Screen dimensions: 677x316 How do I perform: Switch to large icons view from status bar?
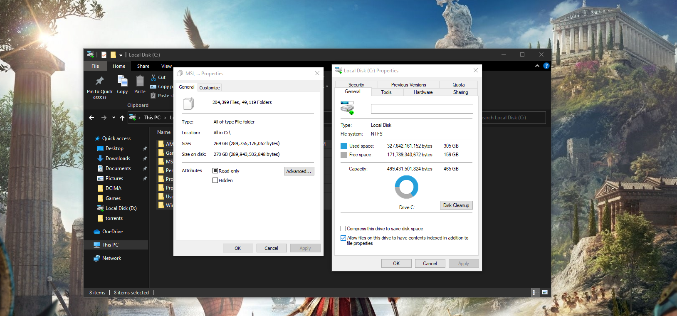pos(545,292)
